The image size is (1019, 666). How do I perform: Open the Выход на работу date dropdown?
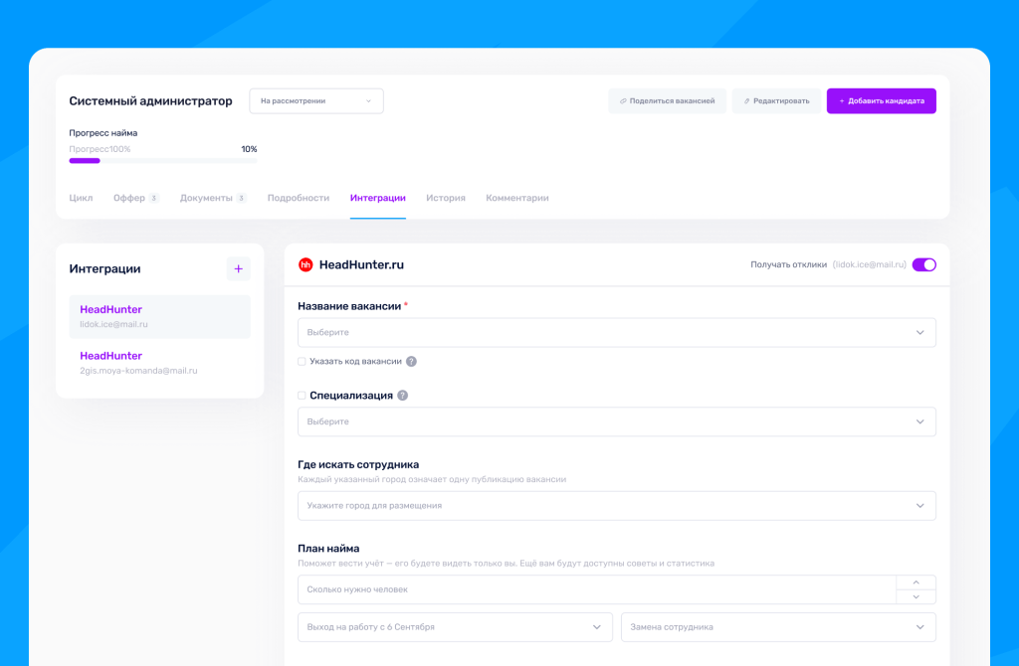click(x=455, y=627)
